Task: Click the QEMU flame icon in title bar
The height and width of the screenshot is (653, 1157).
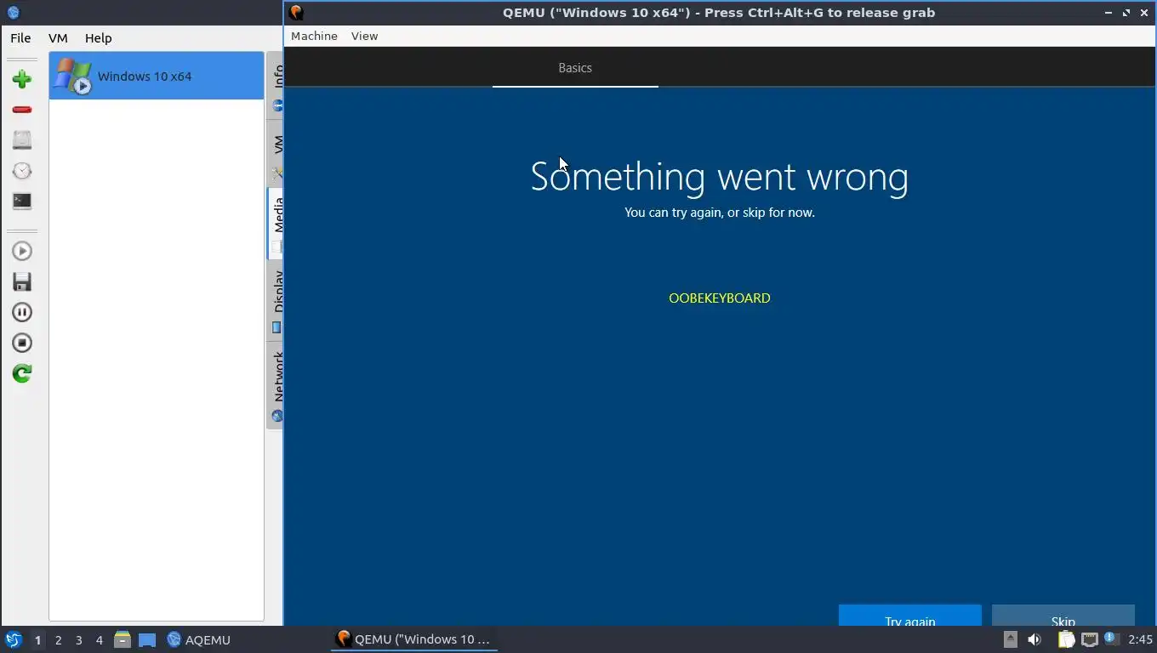Action: [296, 13]
